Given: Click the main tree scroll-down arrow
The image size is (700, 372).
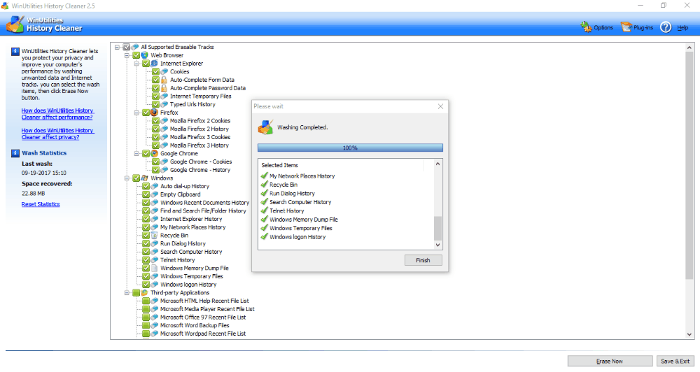Looking at the screenshot, I should (689, 334).
